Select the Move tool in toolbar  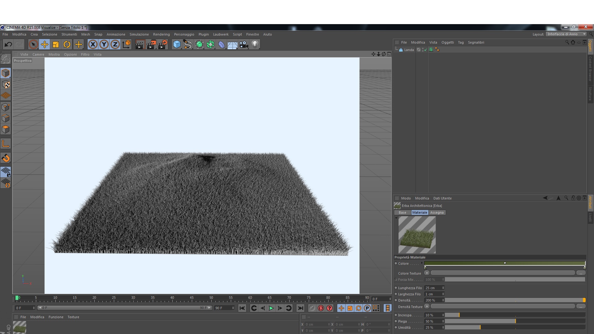(45, 45)
